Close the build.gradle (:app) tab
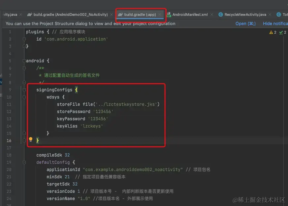 [160, 15]
